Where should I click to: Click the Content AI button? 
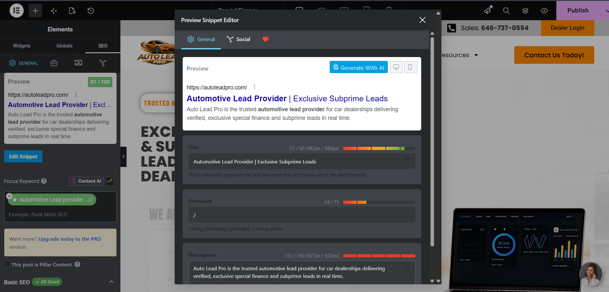pos(86,181)
